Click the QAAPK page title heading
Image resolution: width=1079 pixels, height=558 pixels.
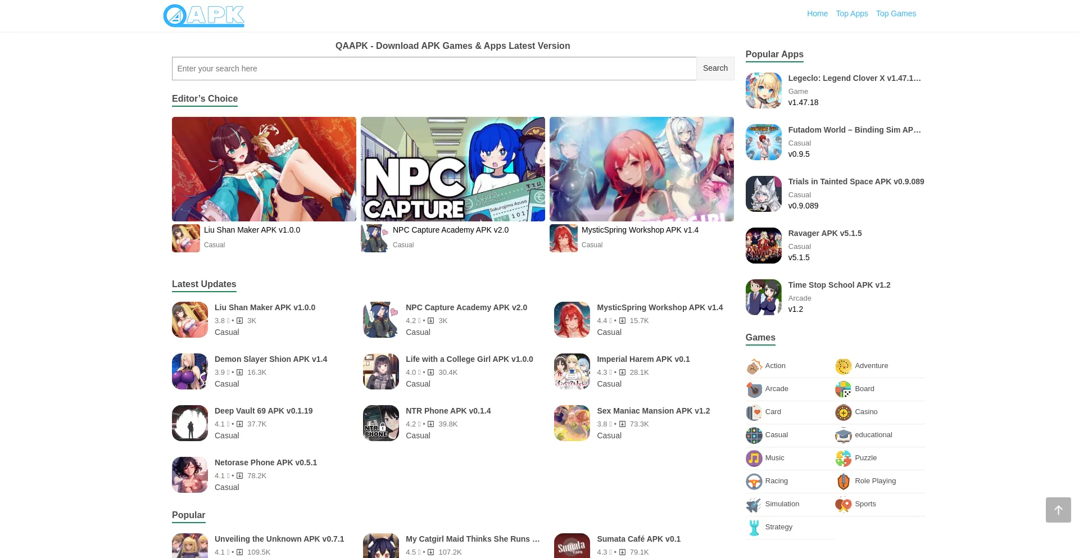[x=453, y=46]
